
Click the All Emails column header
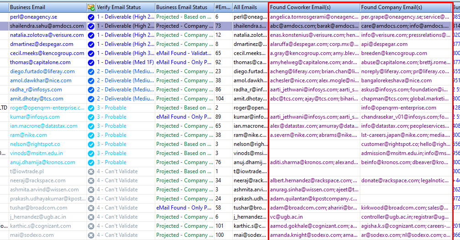coord(250,7)
